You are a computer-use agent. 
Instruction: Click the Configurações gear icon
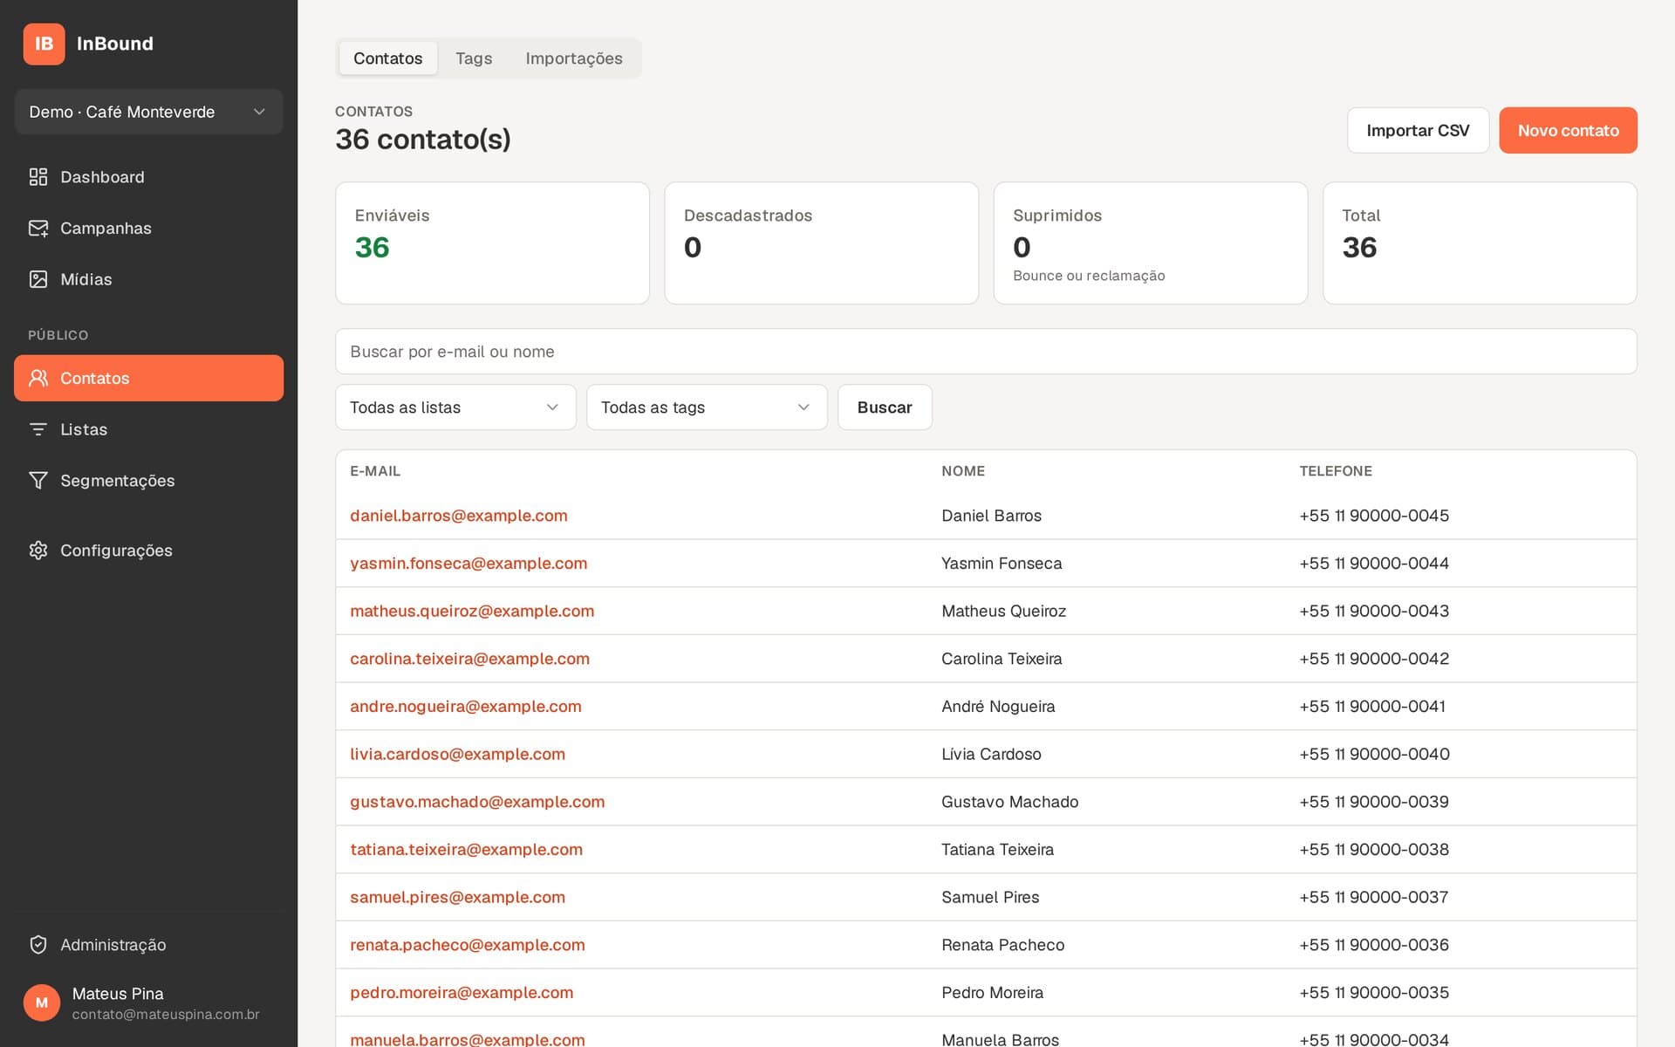[x=38, y=551]
